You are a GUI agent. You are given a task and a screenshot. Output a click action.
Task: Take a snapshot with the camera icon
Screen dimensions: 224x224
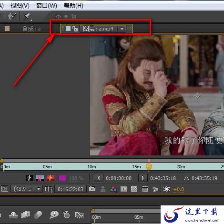coord(92,189)
